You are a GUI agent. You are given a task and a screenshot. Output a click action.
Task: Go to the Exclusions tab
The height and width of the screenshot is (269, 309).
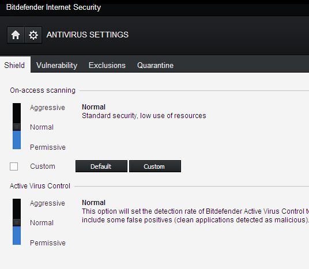[107, 66]
